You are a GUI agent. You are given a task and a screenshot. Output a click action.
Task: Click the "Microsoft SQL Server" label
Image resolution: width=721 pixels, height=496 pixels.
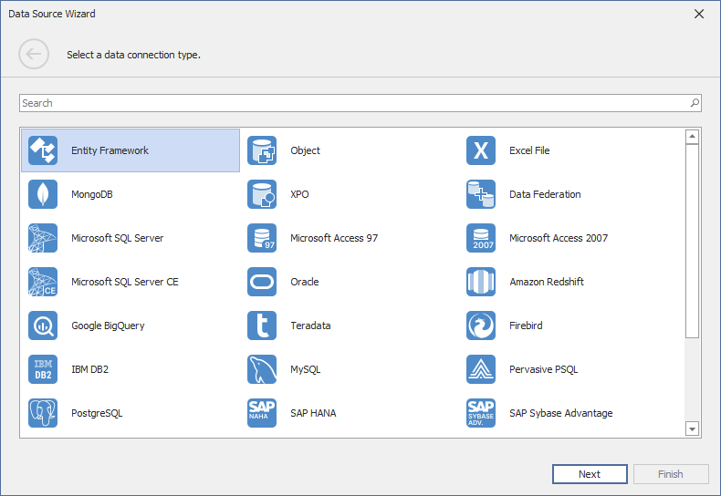(x=117, y=238)
